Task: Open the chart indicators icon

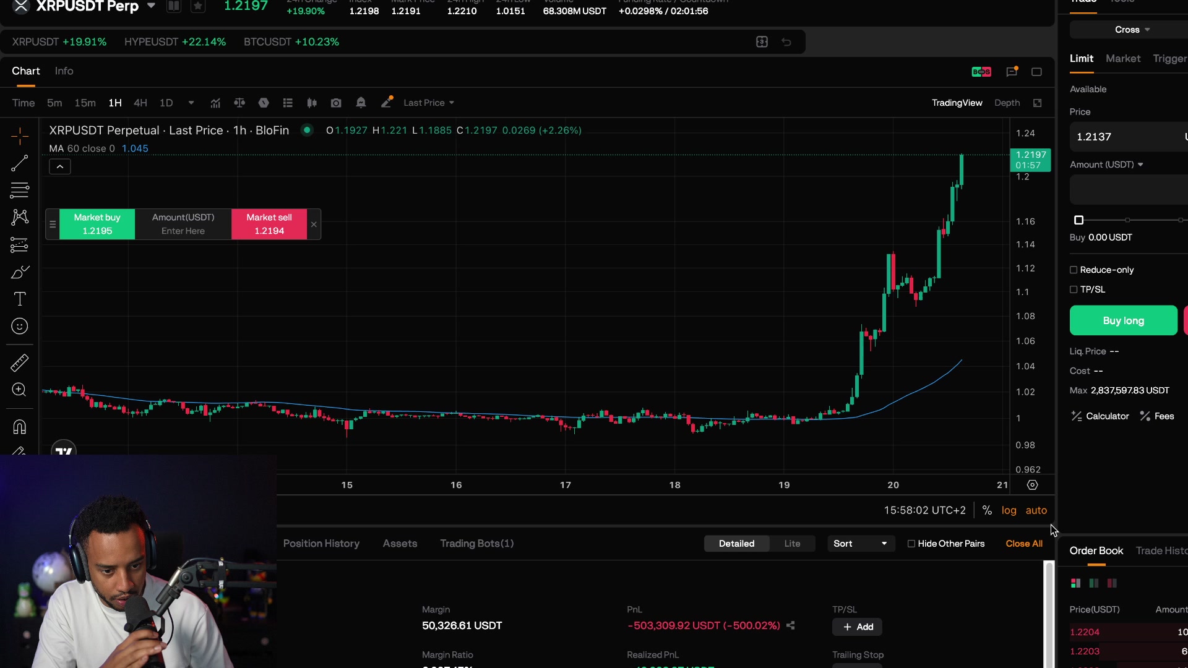Action: (x=215, y=103)
